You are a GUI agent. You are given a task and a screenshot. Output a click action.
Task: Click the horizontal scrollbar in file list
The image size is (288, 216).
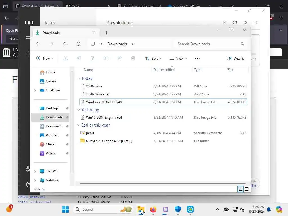coord(163,183)
